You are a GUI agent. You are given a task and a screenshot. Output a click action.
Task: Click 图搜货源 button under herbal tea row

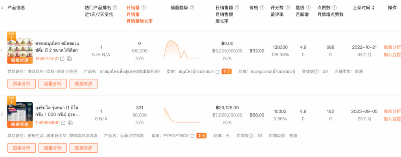[x=84, y=84]
